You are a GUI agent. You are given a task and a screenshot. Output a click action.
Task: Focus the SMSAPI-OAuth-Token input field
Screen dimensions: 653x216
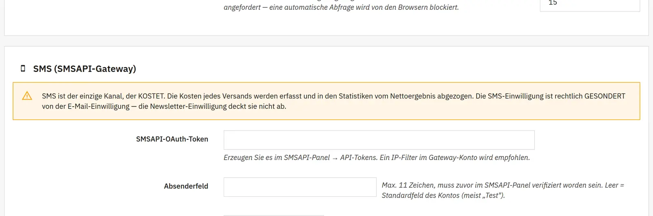tap(379, 140)
